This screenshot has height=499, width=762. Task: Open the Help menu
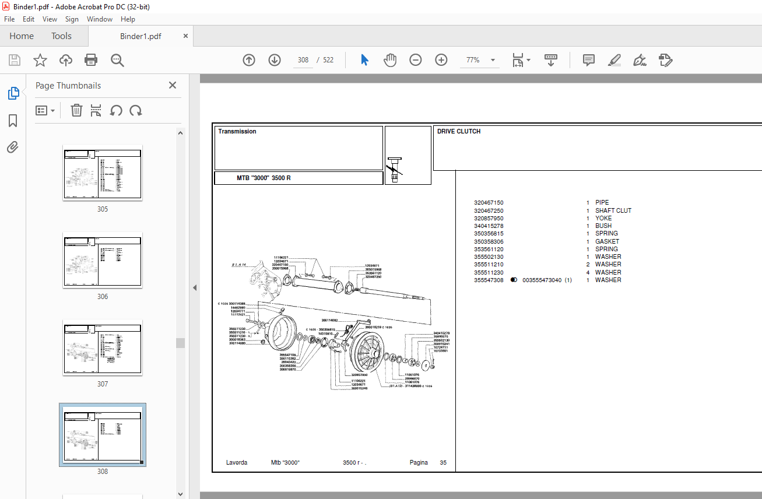(128, 19)
